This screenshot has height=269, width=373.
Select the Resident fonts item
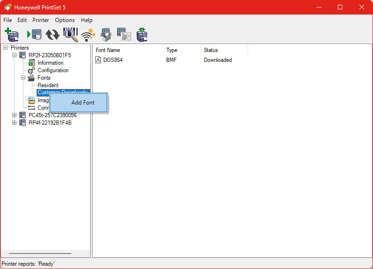[48, 85]
